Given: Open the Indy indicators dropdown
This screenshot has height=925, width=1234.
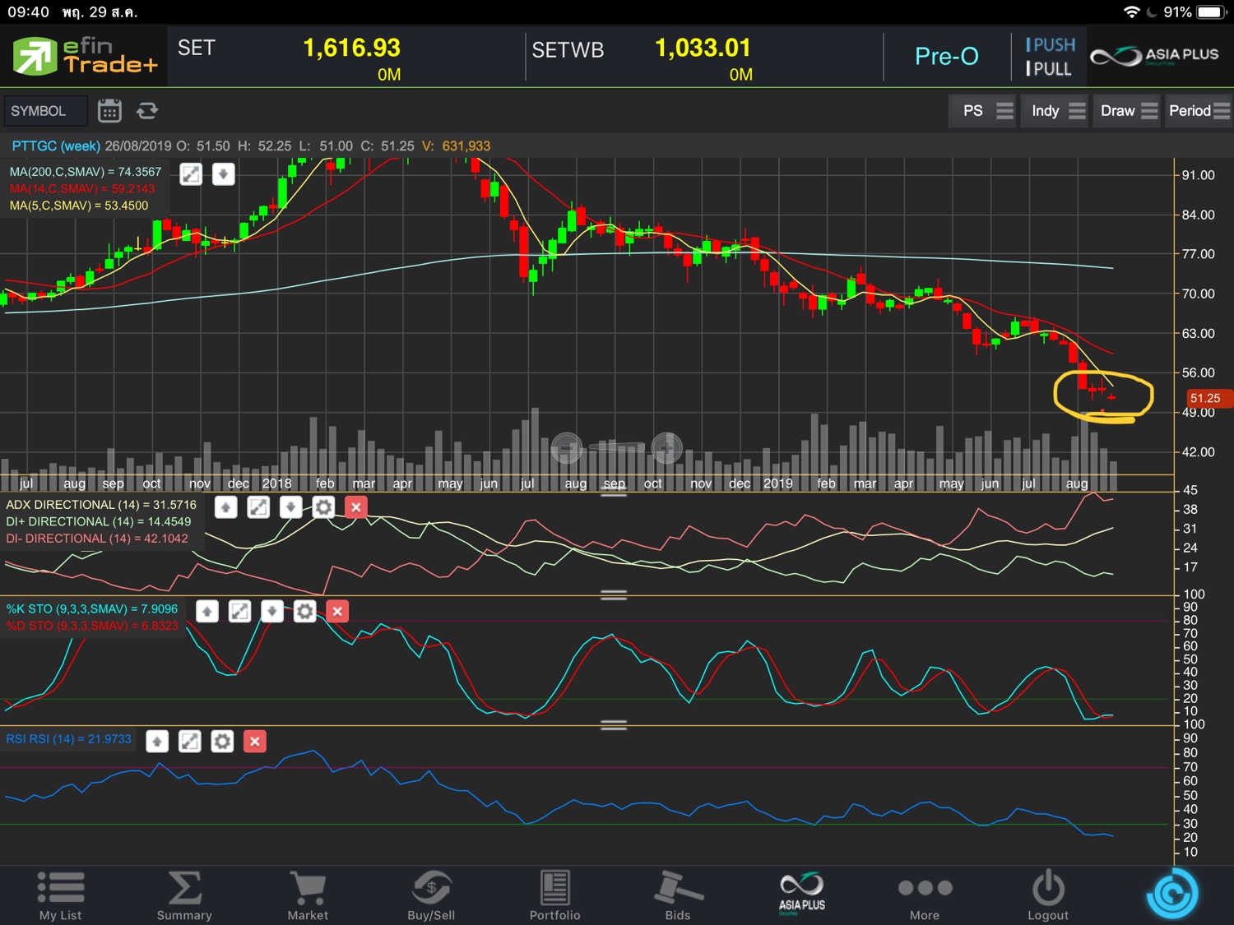Looking at the screenshot, I should 1055,111.
